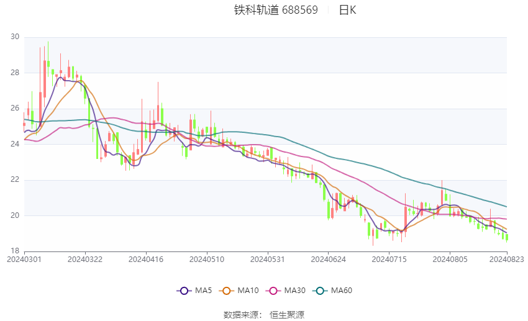Viewport: 528px width, 321px height.
Task: Click the x-axis date 20240805
Action: click(x=450, y=260)
